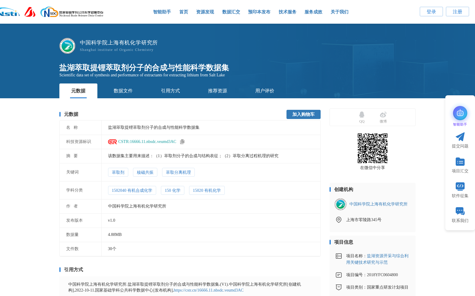The image size is (475, 296).
Task: Click the red Chinese Academy of Sciences logo
Action: 30,12
